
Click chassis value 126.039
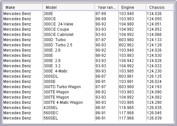coord(154,118)
